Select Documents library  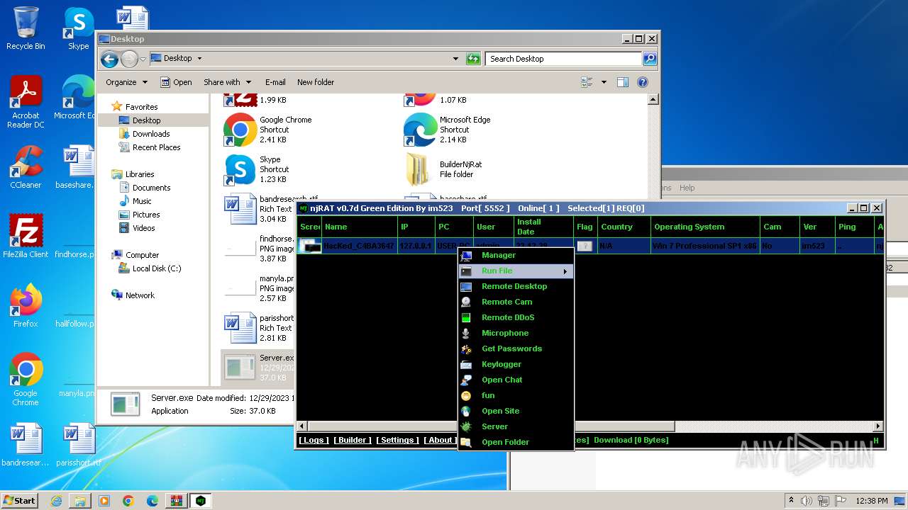151,188
